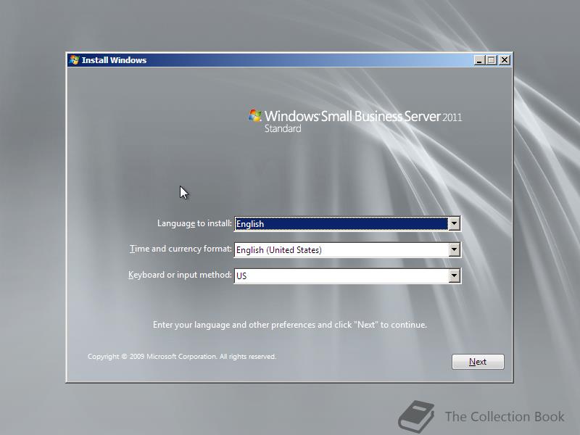
Task: Click the "Language to install:" label
Action: tap(194, 223)
